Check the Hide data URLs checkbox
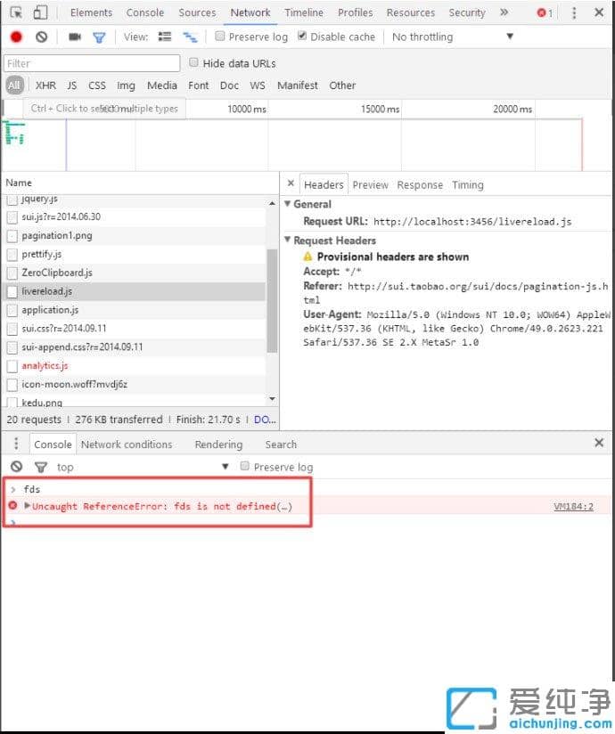Image resolution: width=615 pixels, height=734 pixels. tap(193, 62)
